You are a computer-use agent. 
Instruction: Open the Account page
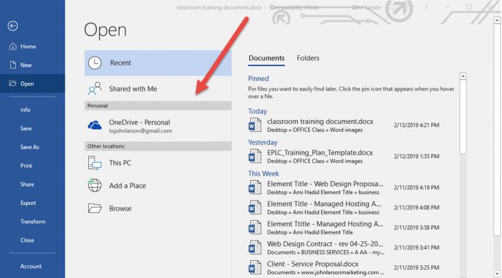(31, 267)
